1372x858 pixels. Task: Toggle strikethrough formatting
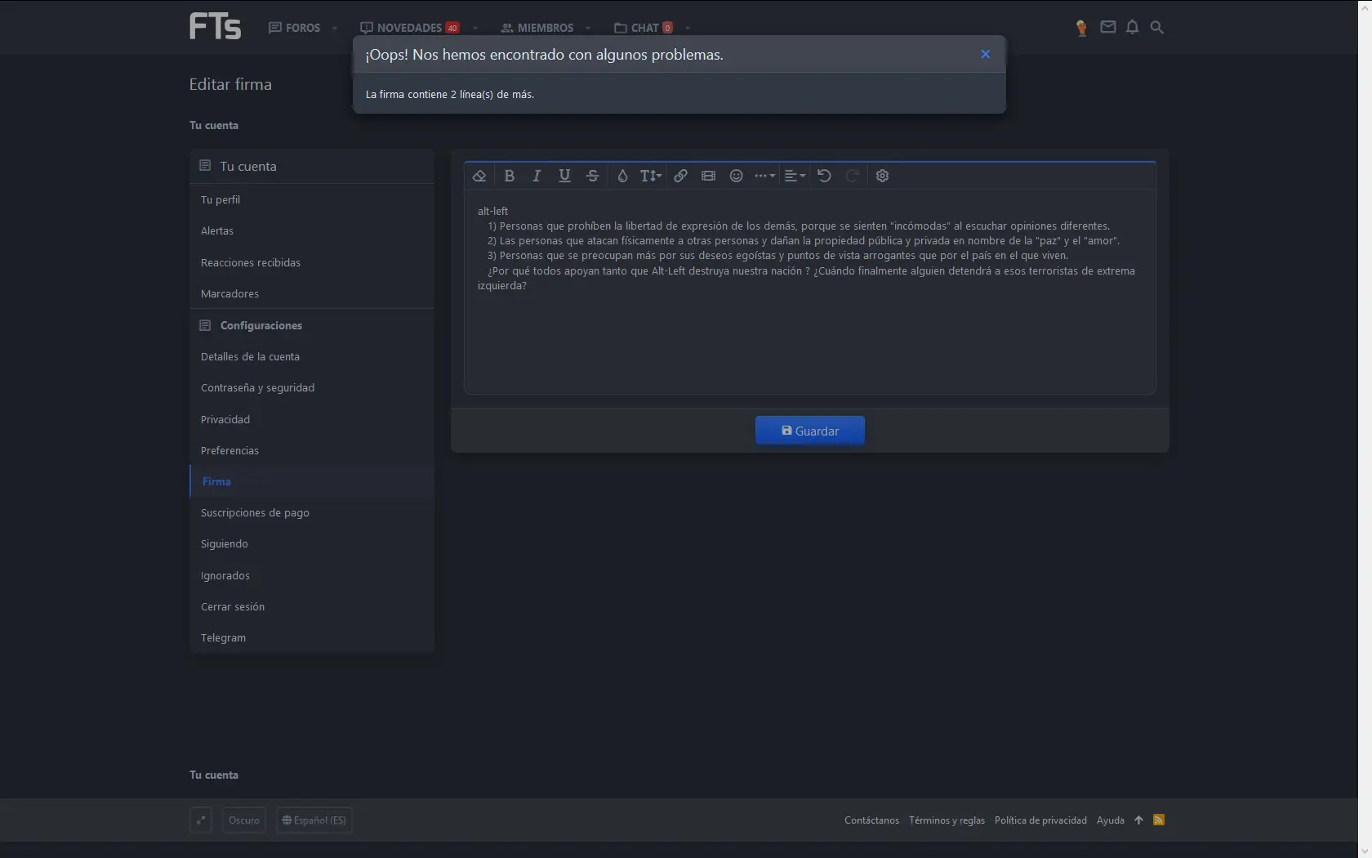click(x=593, y=176)
